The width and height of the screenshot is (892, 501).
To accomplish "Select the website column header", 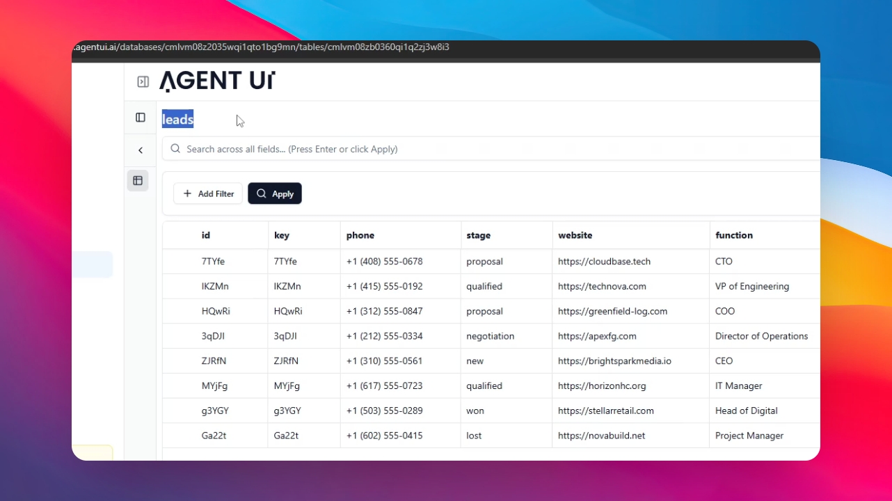I will point(575,235).
